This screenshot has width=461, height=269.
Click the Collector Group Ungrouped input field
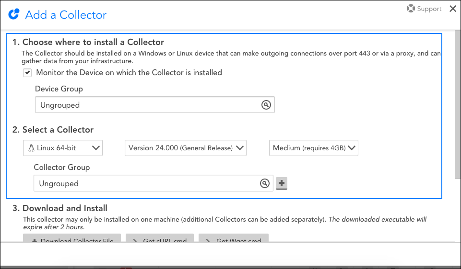click(154, 183)
